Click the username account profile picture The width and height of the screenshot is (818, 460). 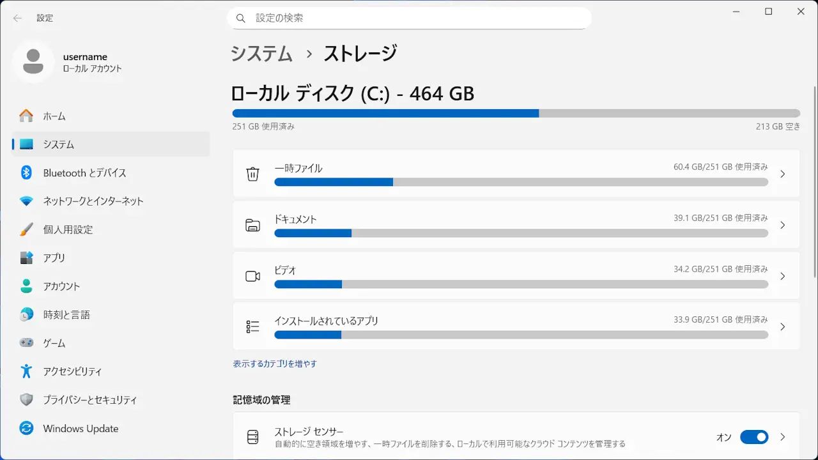(x=33, y=61)
